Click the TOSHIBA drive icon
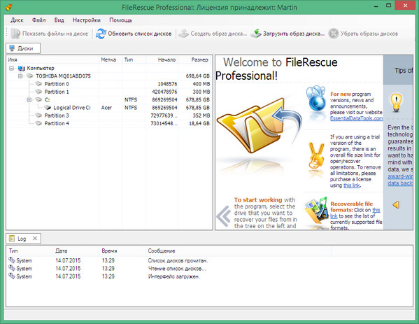Viewport: 419px width, 324px height. (30, 76)
